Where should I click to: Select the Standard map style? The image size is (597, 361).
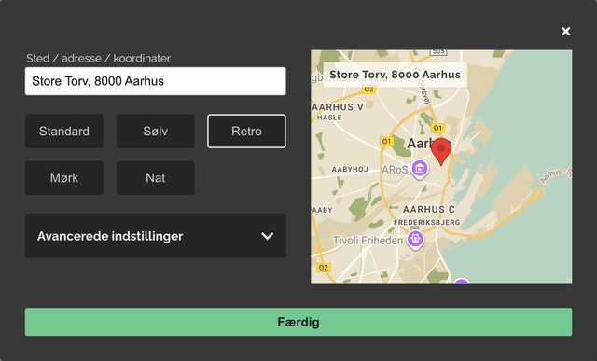[x=64, y=131]
